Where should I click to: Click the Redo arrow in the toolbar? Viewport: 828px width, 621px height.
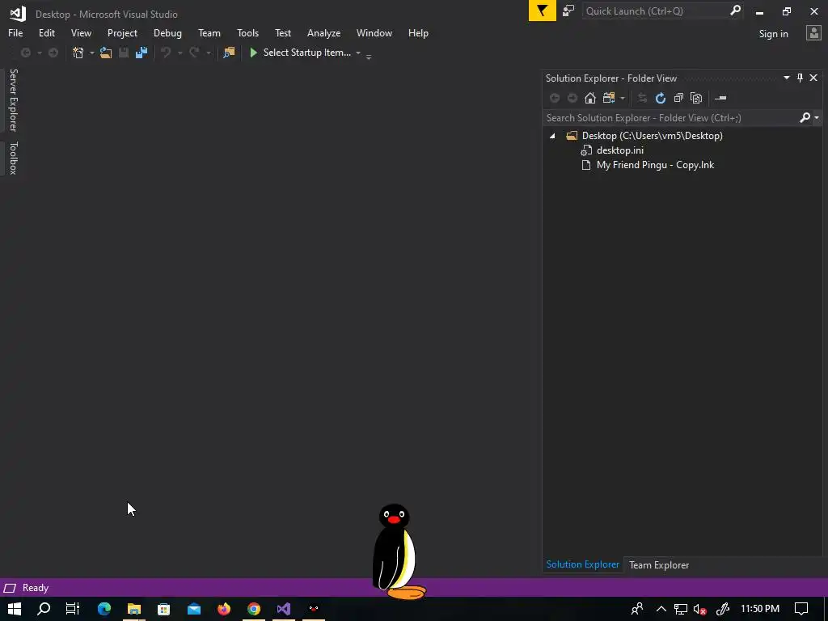coord(194,53)
